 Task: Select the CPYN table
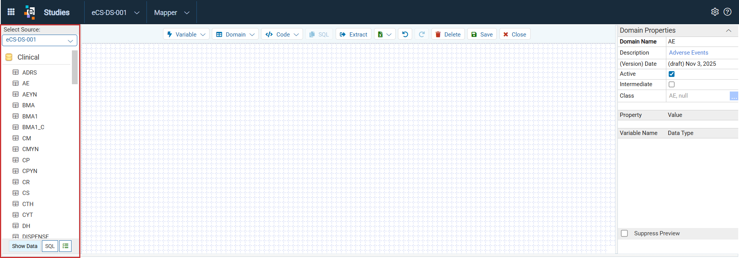click(30, 171)
